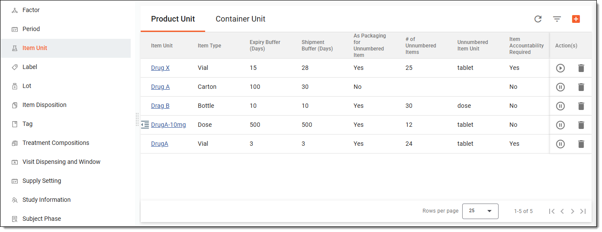The width and height of the screenshot is (602, 232).
Task: Pause the DrugA-10mg item
Action: [560, 125]
